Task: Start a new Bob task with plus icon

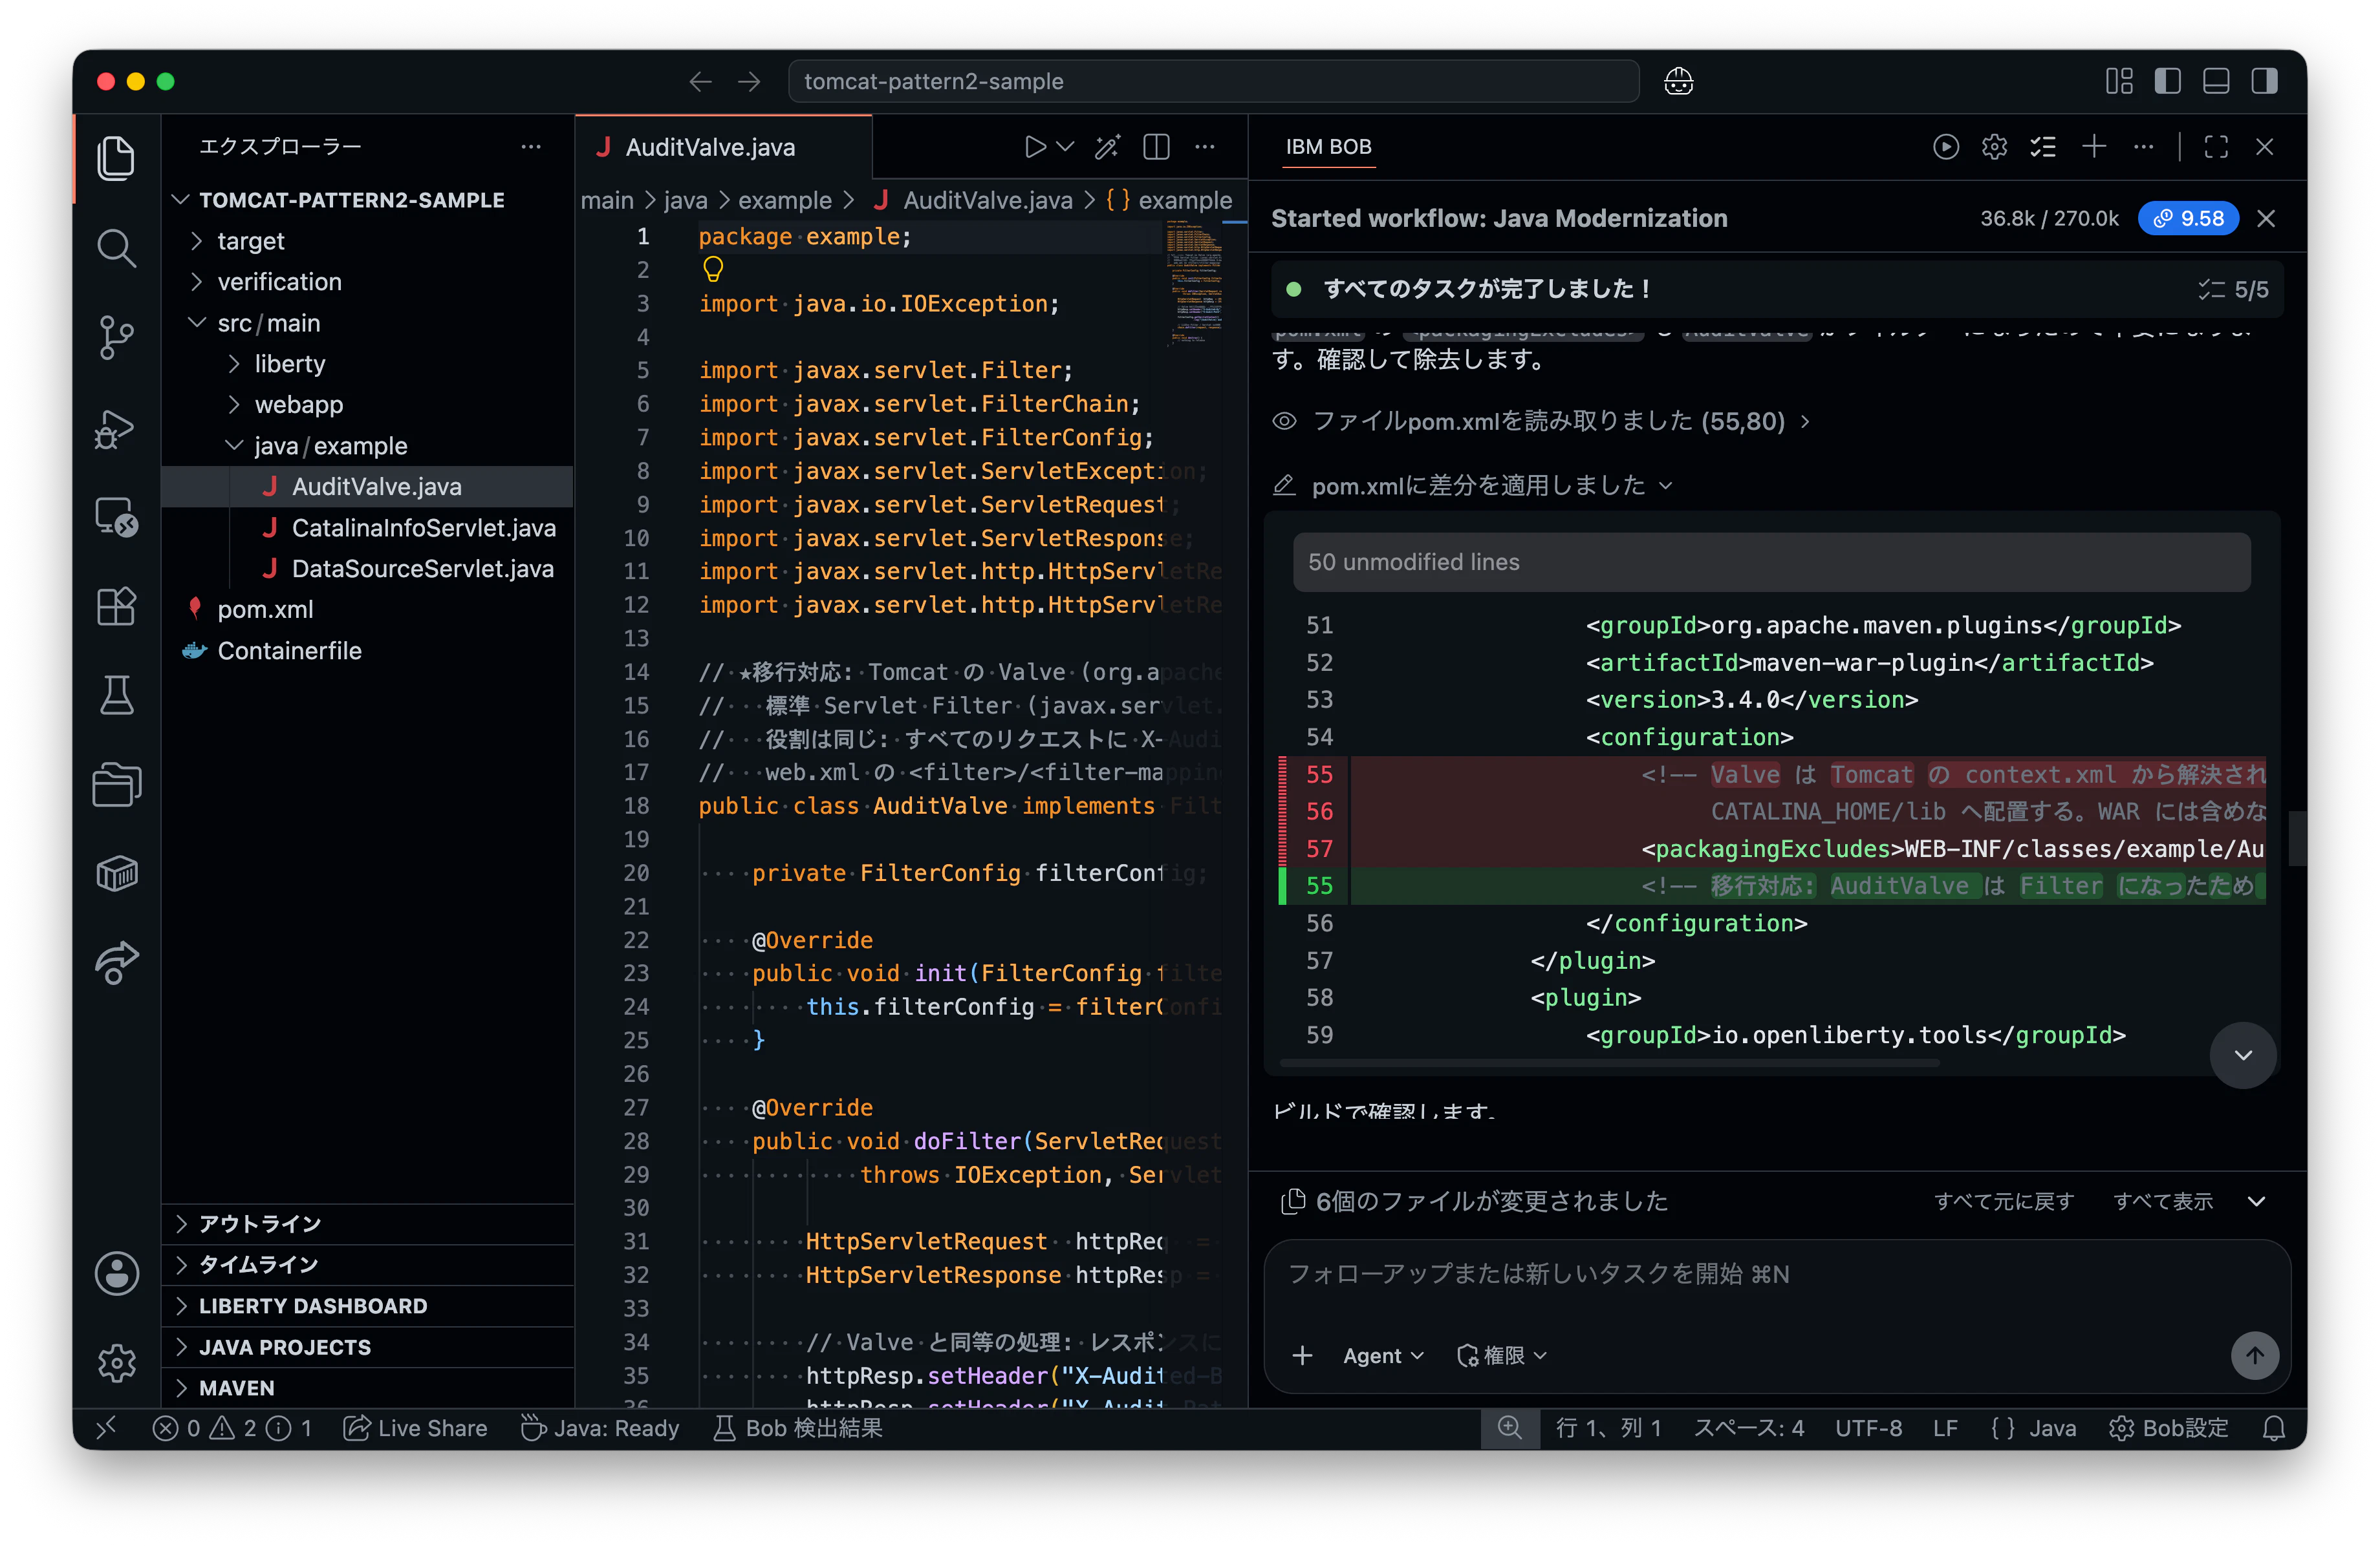Action: pos(2094,147)
